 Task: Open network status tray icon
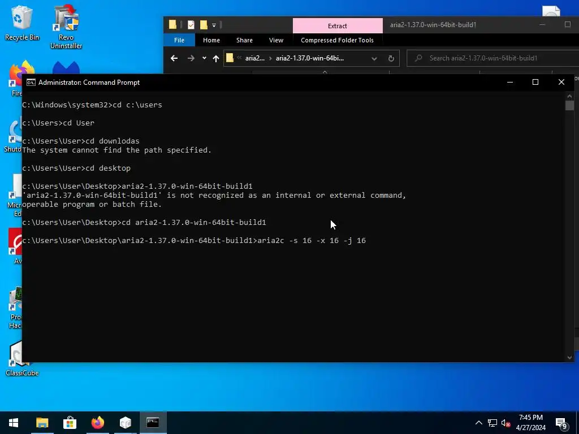click(x=492, y=423)
